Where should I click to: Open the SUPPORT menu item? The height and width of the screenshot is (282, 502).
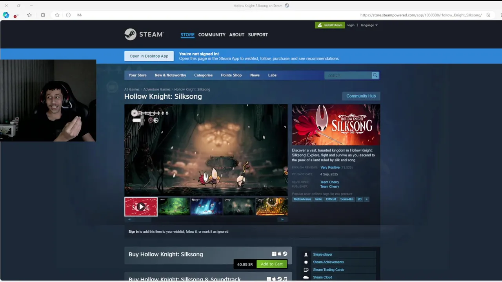pyautogui.click(x=258, y=34)
